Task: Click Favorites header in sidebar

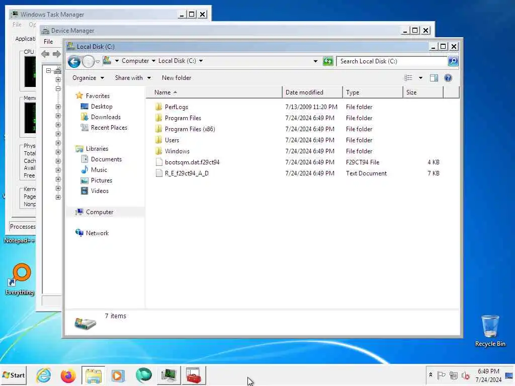Action: (x=98, y=96)
